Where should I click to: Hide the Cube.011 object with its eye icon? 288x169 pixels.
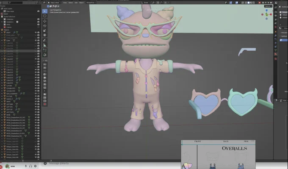point(36,69)
